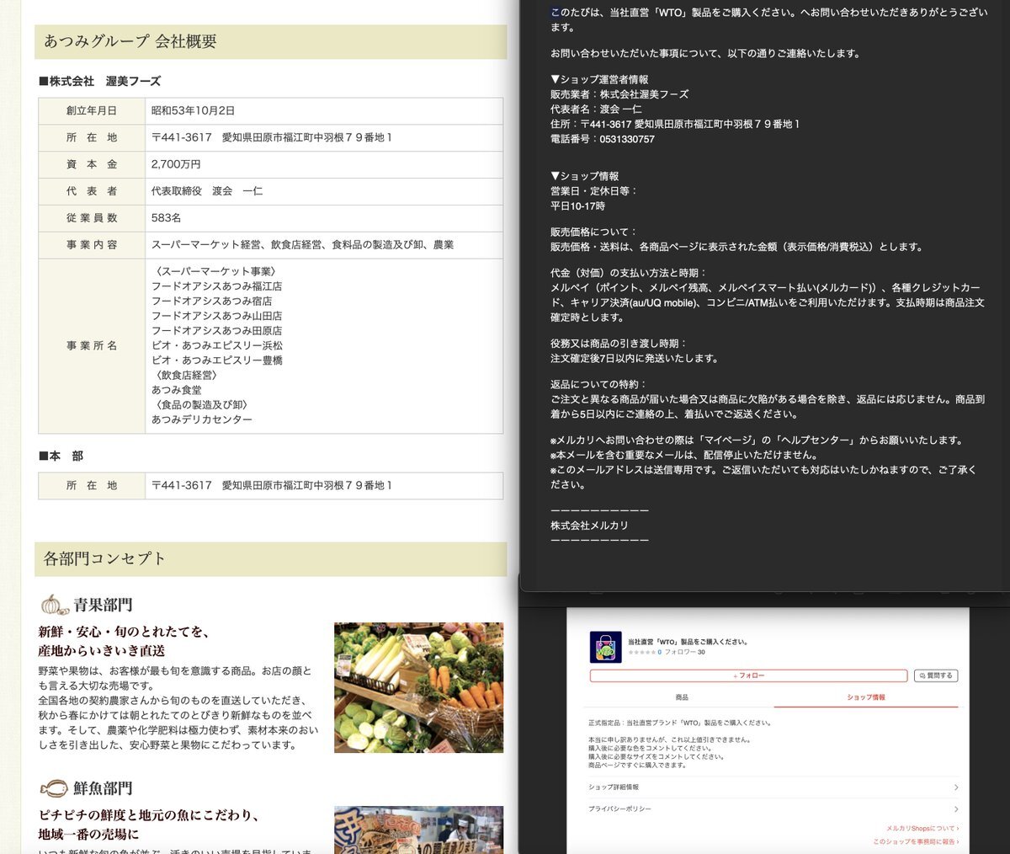1010x854 pixels.
Task: Click ビオ・あつみエピスリー浜松 entry
Action: click(x=217, y=345)
